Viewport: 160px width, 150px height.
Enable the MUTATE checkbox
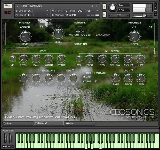point(94,73)
